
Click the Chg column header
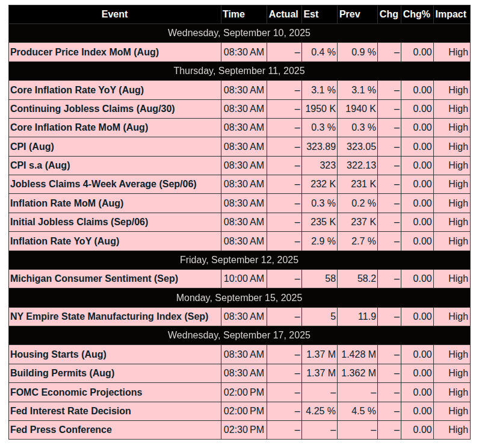389,14
